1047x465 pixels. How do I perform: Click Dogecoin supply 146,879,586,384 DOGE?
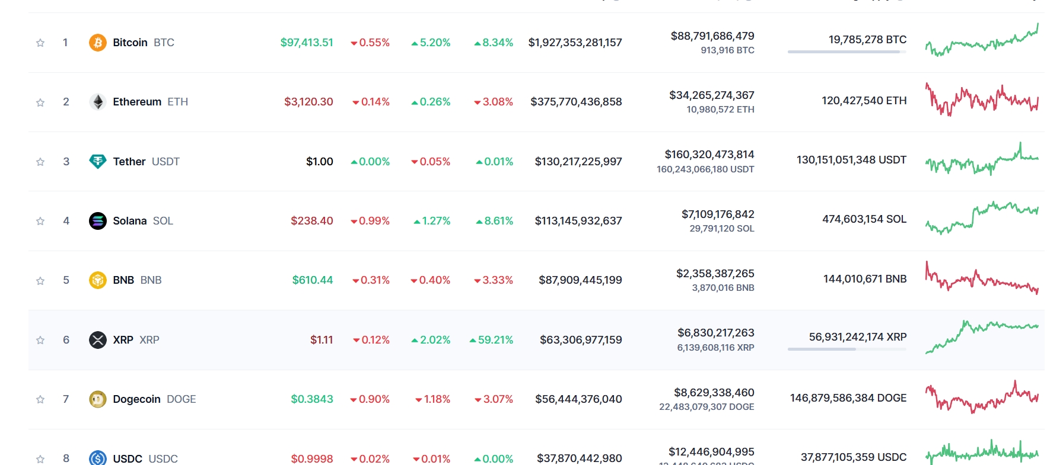(x=848, y=398)
